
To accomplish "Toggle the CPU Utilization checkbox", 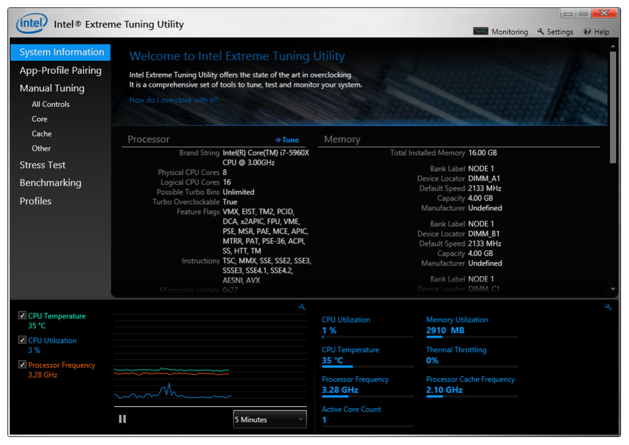I will [23, 341].
